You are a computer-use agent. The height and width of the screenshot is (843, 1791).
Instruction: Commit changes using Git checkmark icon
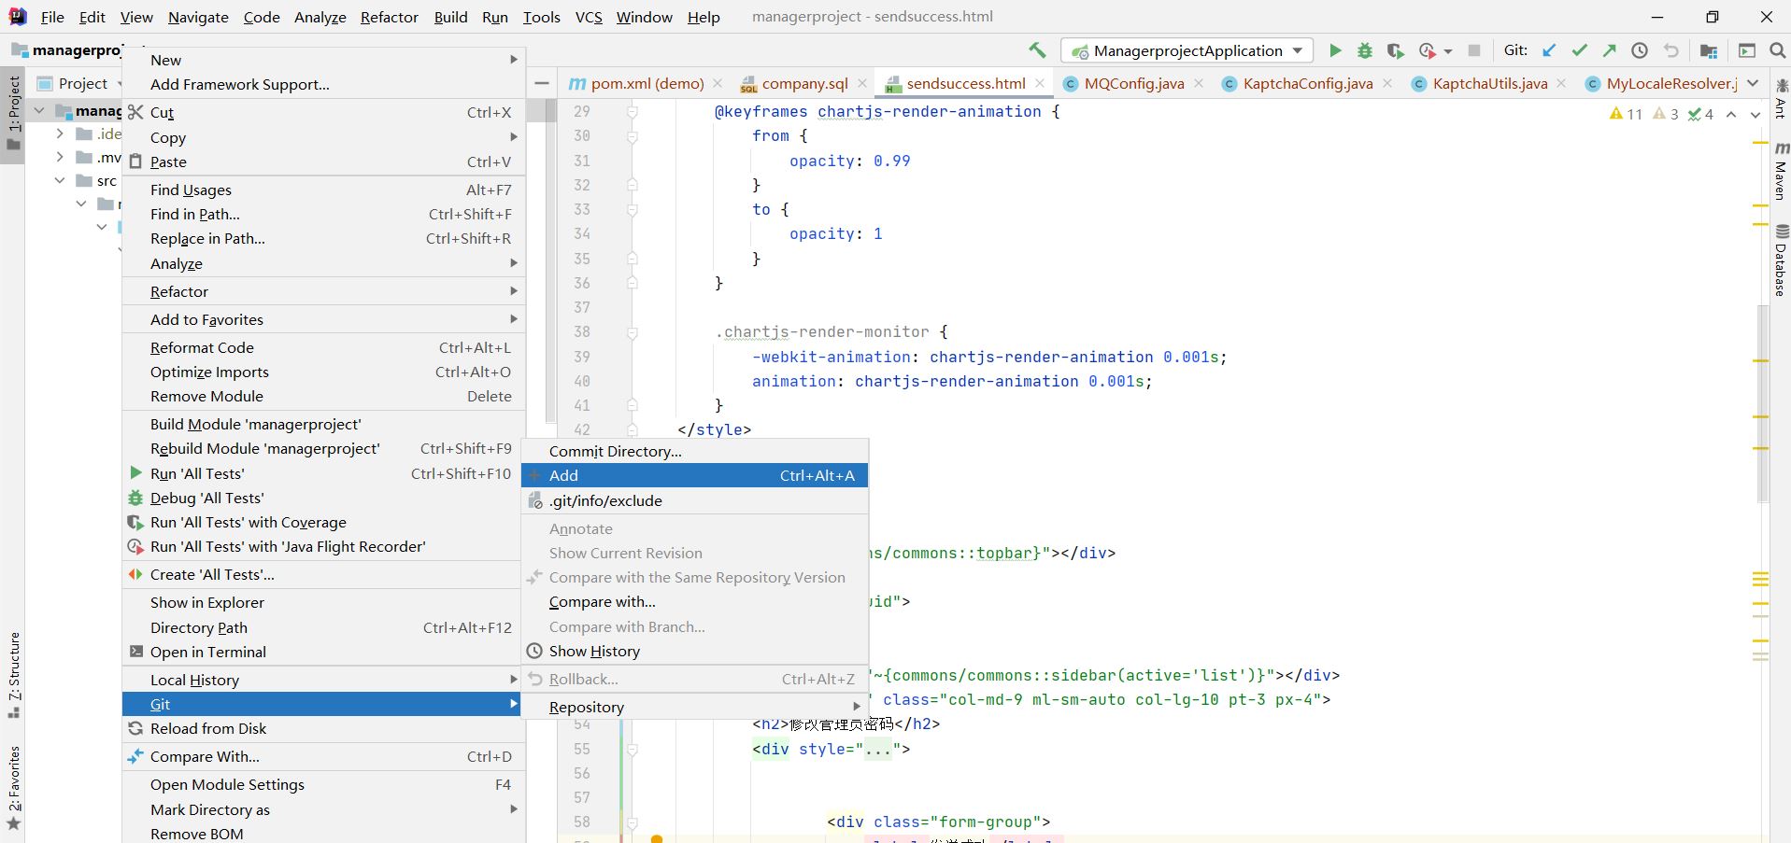coord(1579,50)
